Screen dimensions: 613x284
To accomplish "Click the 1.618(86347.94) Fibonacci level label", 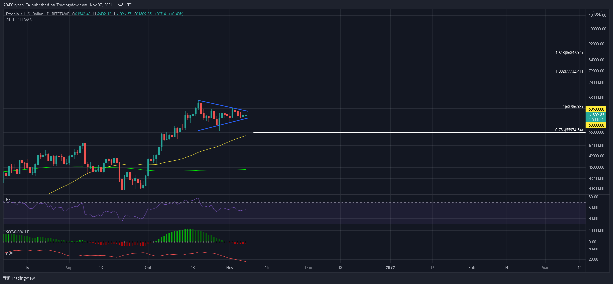I will click(x=569, y=53).
